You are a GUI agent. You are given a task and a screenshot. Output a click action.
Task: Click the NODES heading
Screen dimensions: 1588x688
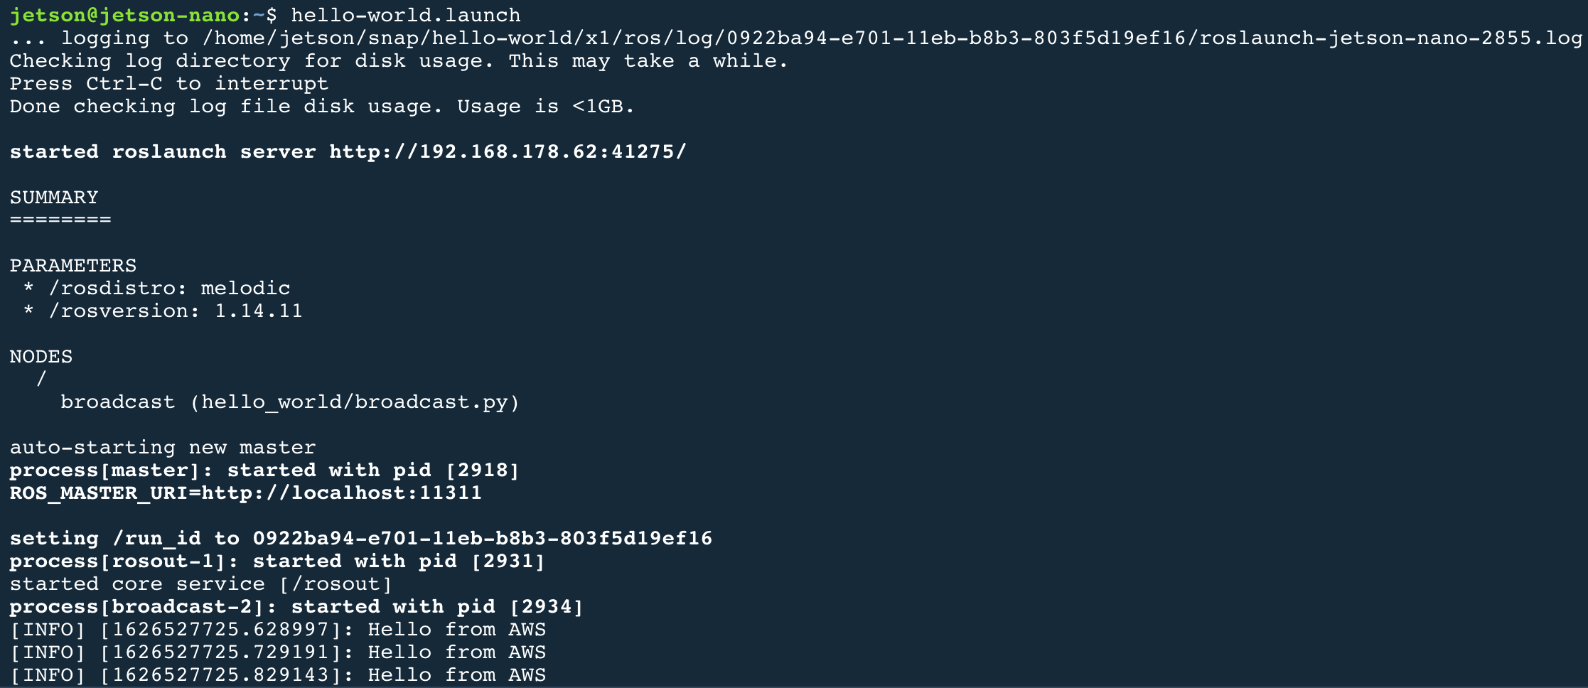tap(41, 356)
